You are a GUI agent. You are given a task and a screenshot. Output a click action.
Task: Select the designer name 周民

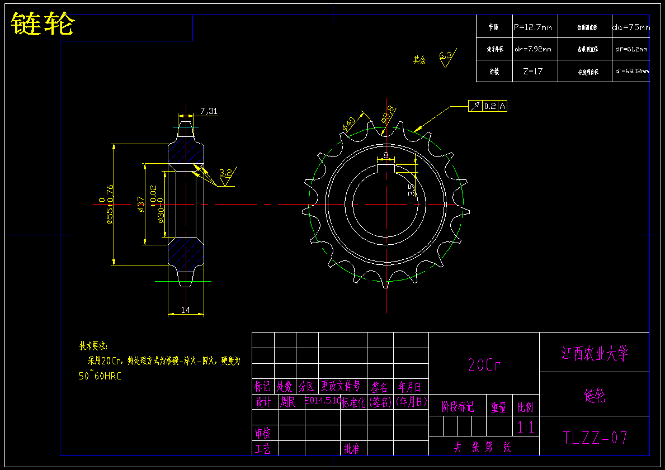287,402
